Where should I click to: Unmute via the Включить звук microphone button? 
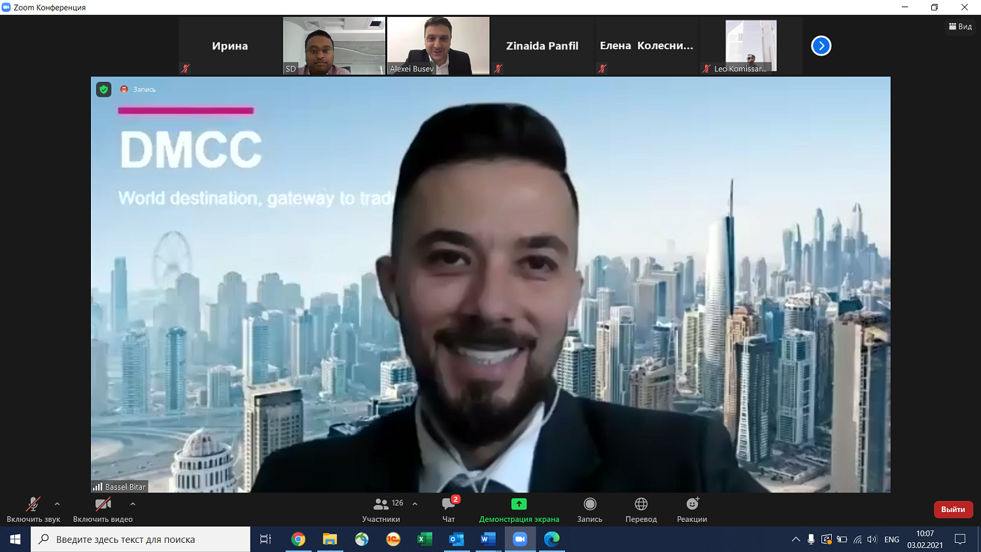(x=33, y=509)
